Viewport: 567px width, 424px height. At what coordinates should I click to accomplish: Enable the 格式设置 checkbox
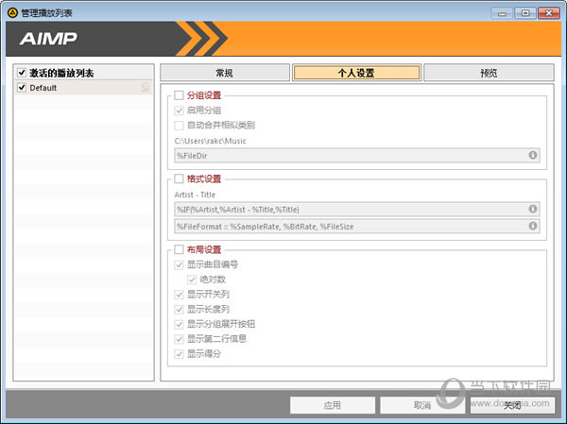(x=179, y=178)
